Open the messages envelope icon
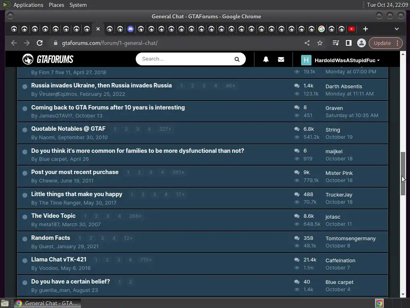The width and height of the screenshot is (410, 308). [x=281, y=59]
